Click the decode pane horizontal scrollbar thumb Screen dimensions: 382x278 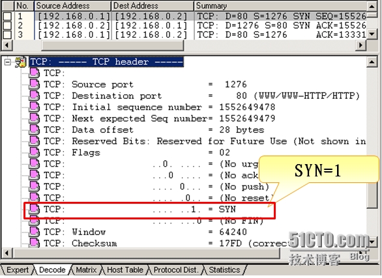pyautogui.click(x=146, y=253)
